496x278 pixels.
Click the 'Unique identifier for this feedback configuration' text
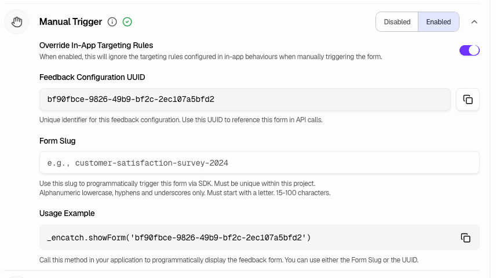181,120
